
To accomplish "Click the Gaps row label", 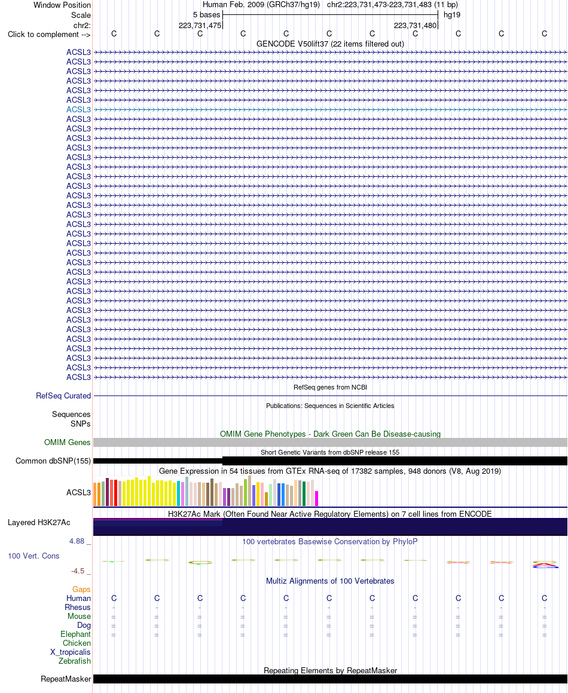I will tap(81, 589).
